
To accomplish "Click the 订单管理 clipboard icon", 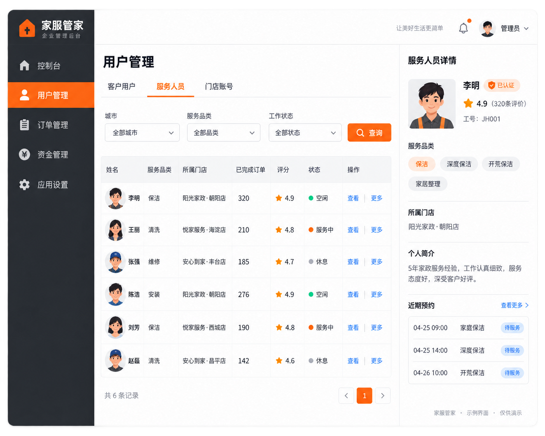I will pyautogui.click(x=24, y=124).
